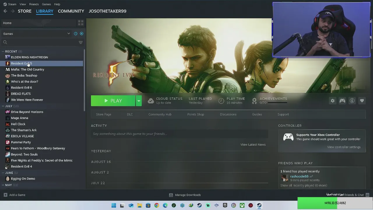
Task: Collapse the MAY games section
Action: pyautogui.click(x=3, y=185)
